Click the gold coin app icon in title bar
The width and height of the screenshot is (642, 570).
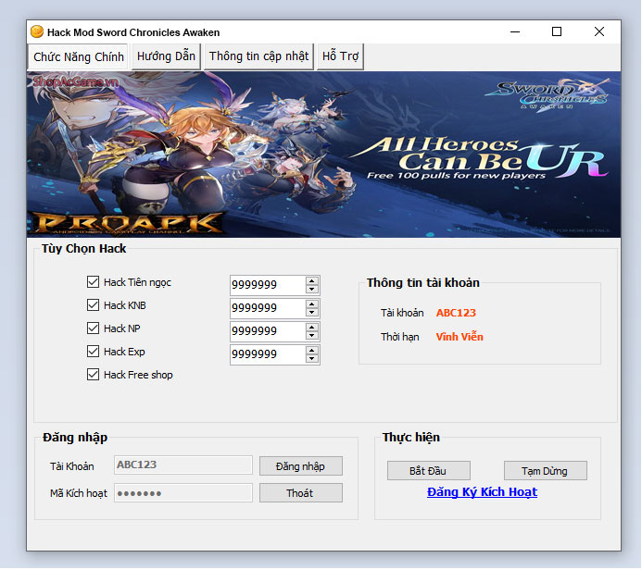(x=37, y=31)
